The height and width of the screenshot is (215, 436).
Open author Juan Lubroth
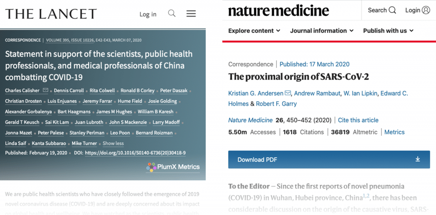click(89, 122)
